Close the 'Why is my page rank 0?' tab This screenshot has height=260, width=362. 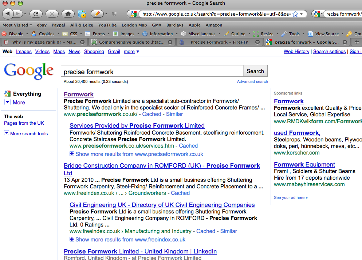[82, 42]
